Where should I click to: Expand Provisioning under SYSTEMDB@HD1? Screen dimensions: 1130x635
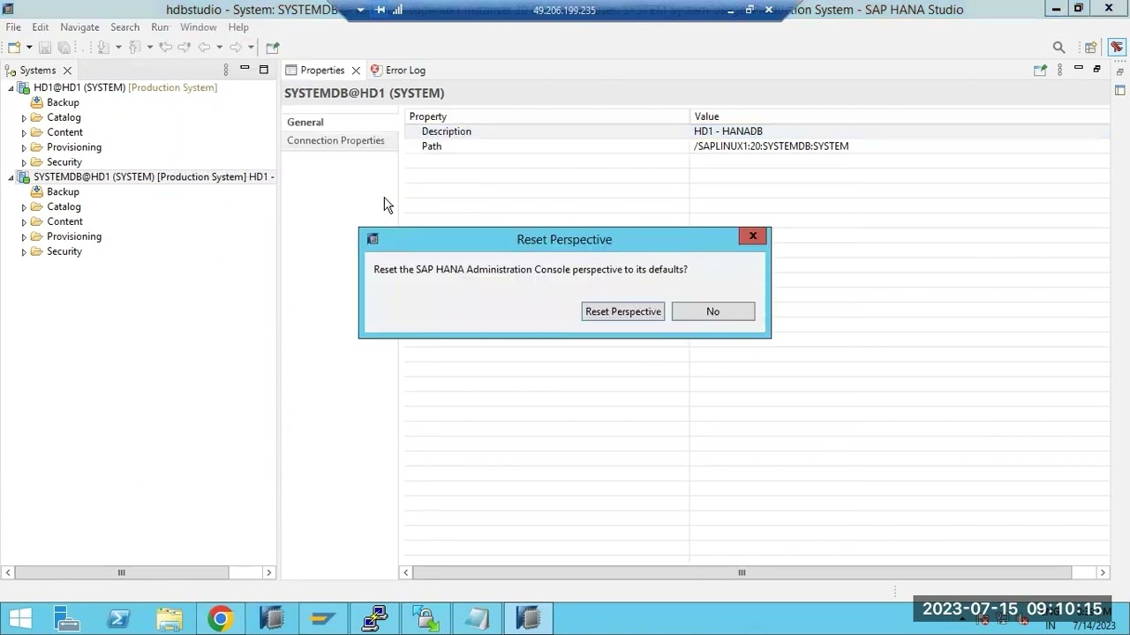point(24,237)
